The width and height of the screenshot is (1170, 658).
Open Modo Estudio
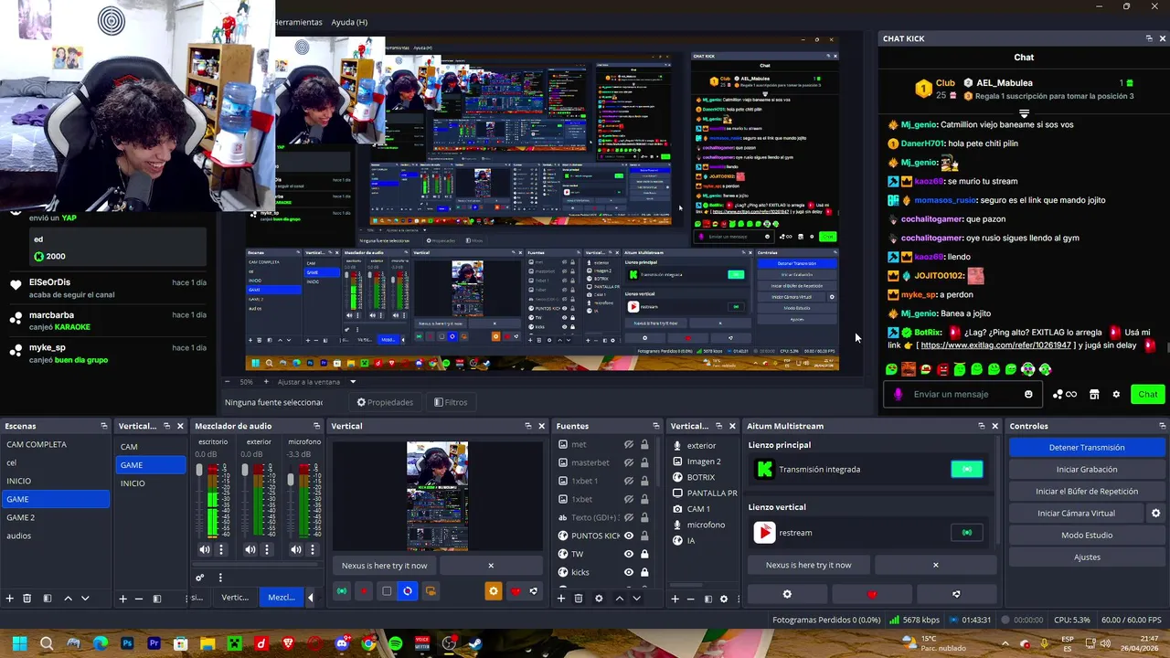[x=1087, y=536]
